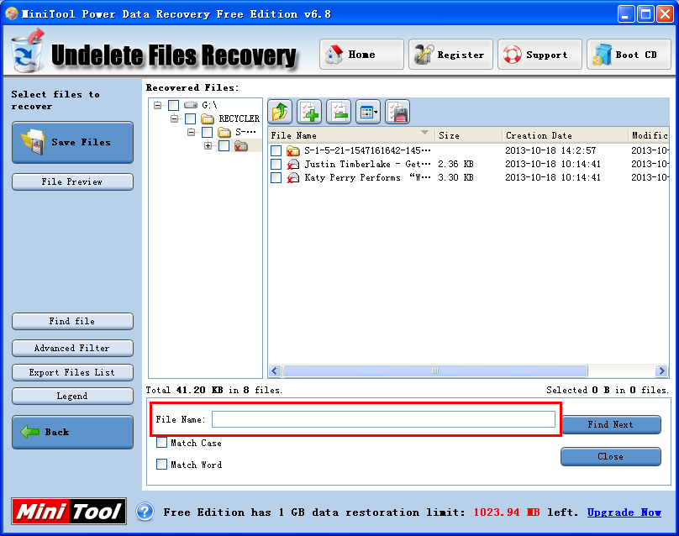Click the Katy Perry Performs file icon
The height and width of the screenshot is (536, 679).
point(293,177)
